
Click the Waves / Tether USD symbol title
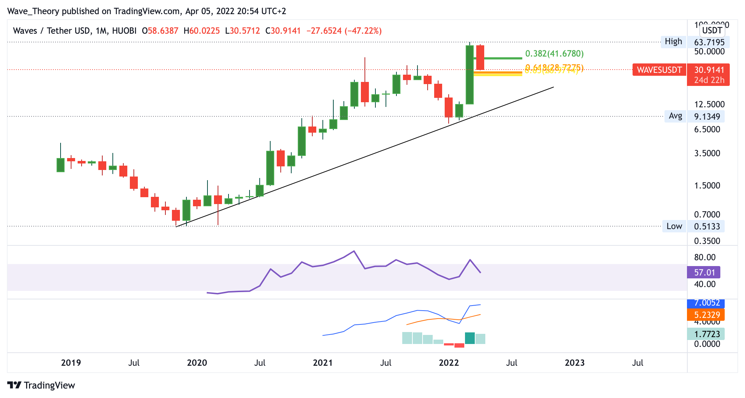(51, 31)
